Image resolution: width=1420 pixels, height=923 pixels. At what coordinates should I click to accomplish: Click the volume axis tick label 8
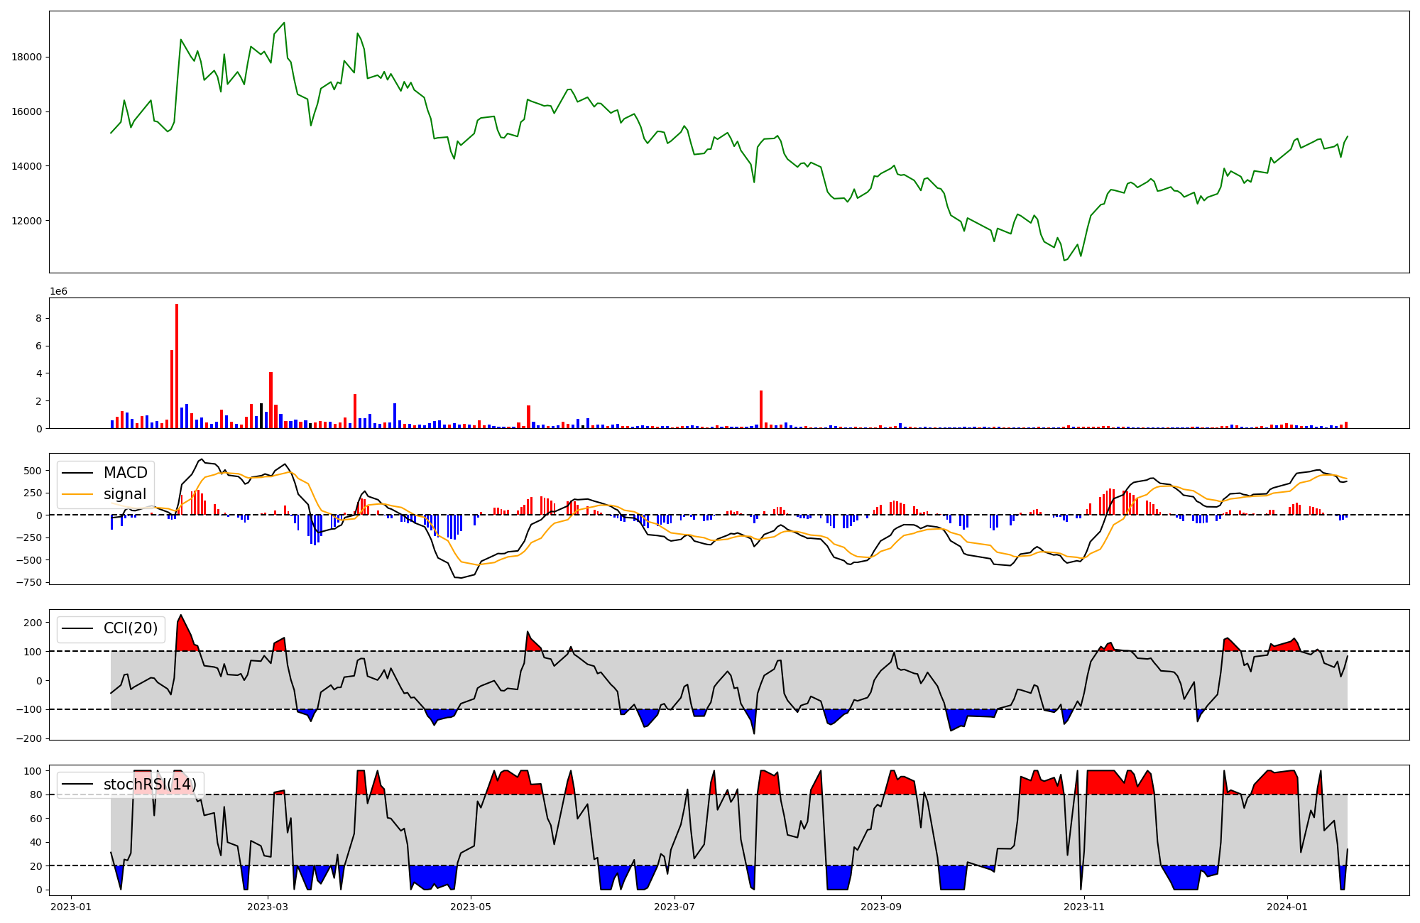coord(39,319)
